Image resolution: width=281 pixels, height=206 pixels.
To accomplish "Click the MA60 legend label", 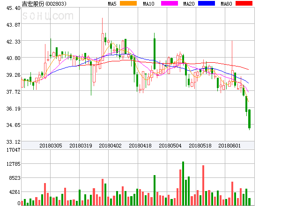I will click(x=226, y=4).
